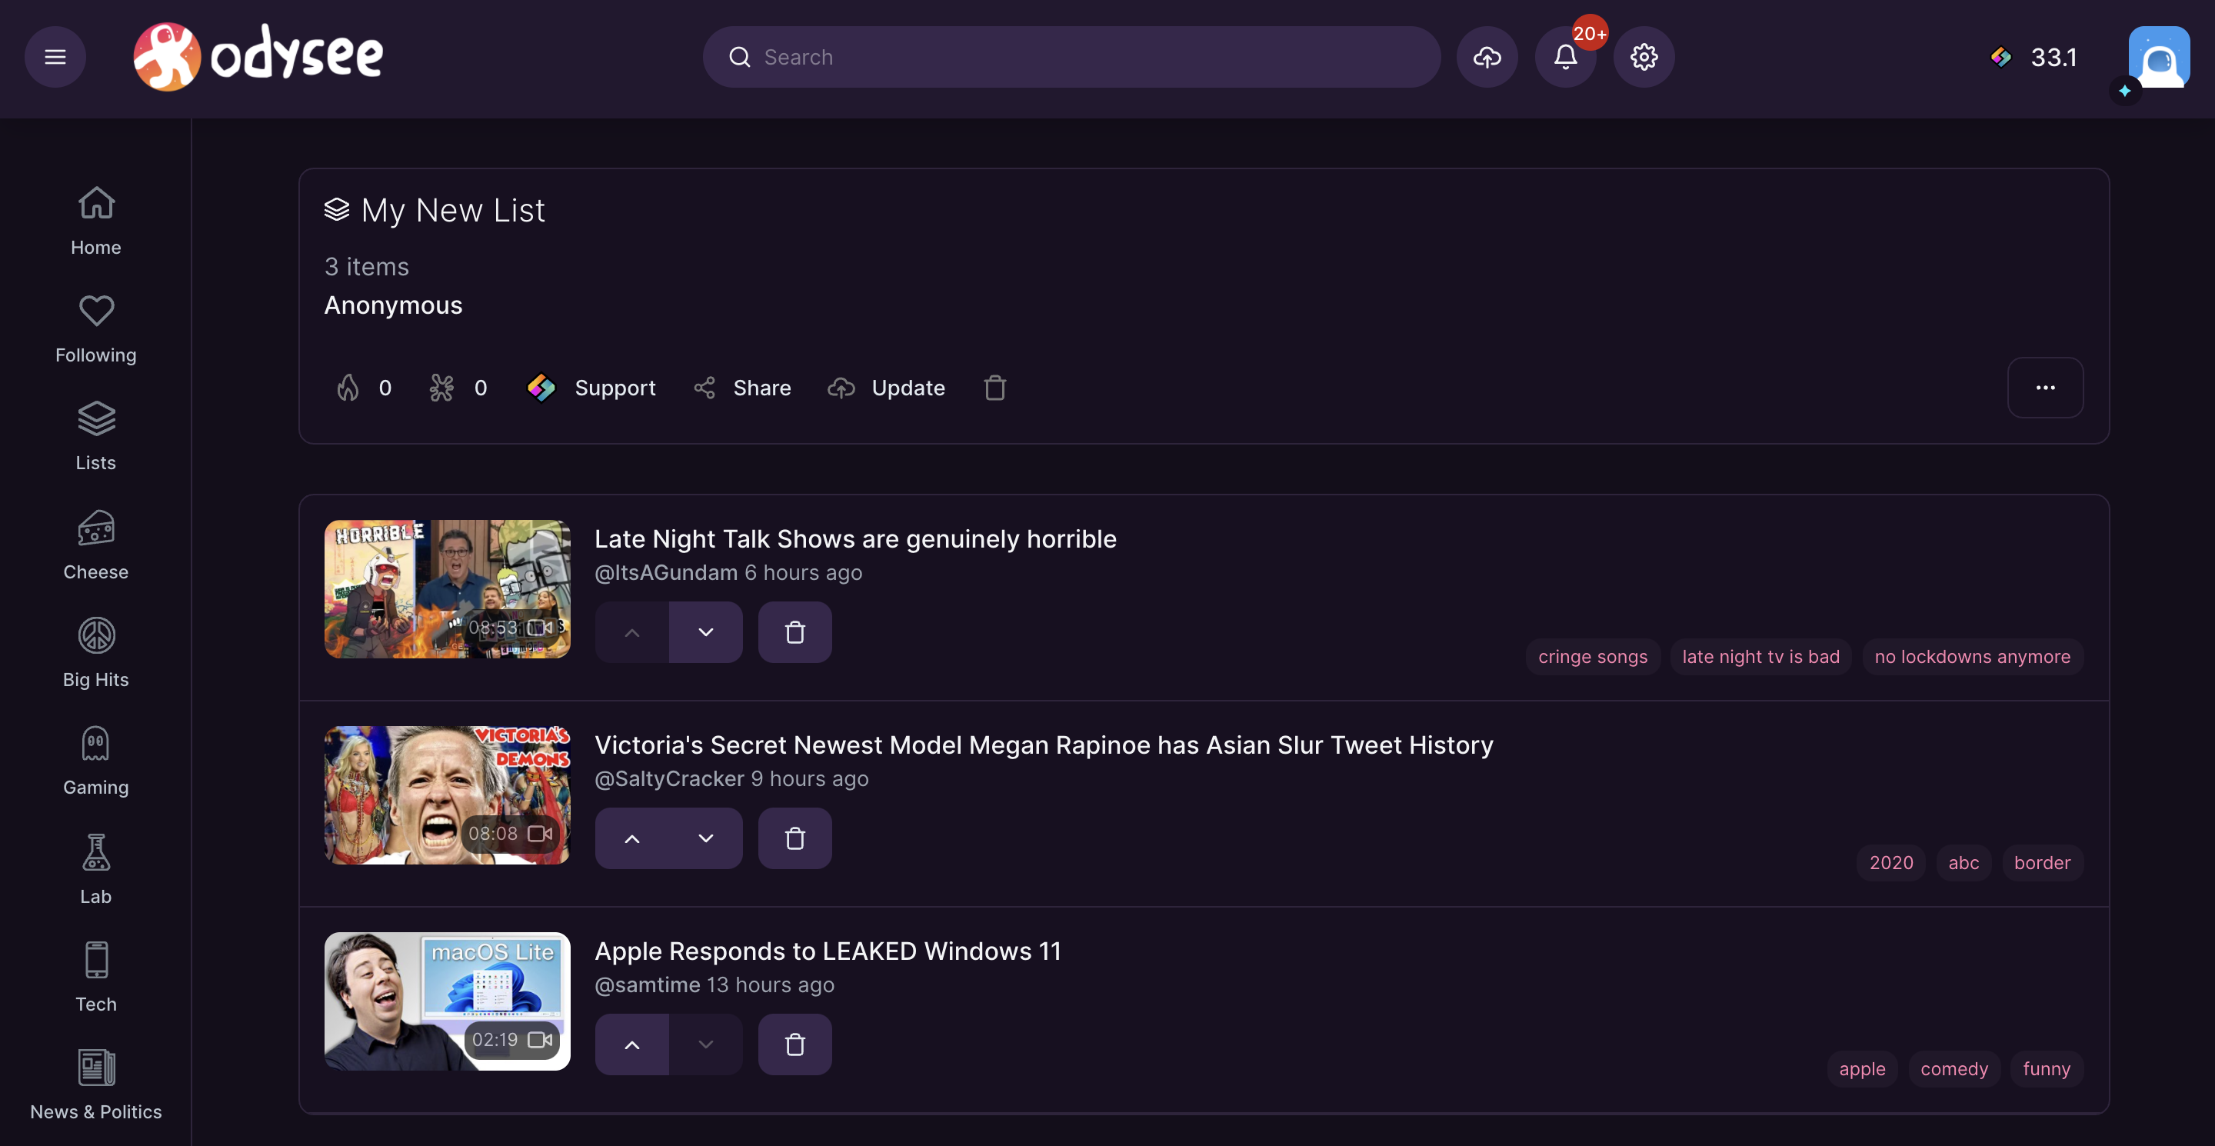Open the Late Night Talk Shows title
The width and height of the screenshot is (2215, 1146).
[x=855, y=539]
